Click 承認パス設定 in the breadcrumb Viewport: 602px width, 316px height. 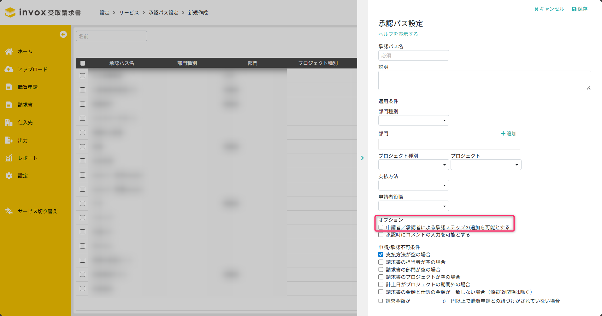(163, 13)
